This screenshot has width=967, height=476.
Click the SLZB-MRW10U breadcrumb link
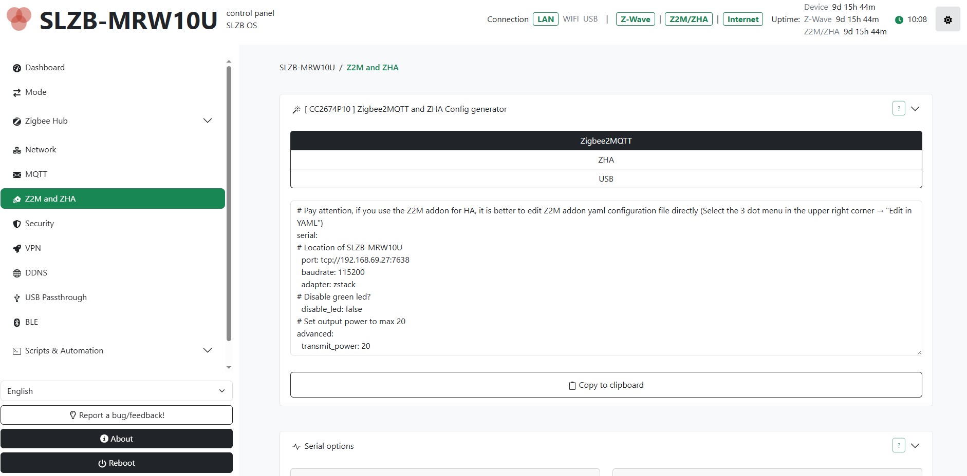[x=307, y=68]
